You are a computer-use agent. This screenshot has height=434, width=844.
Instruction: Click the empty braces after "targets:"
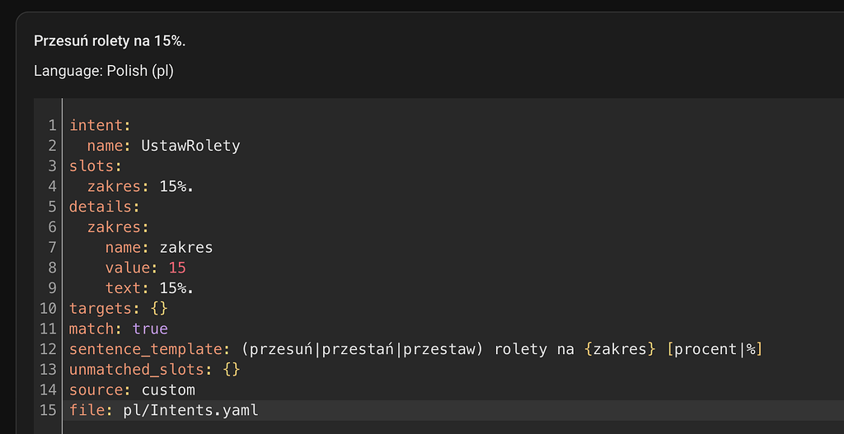(x=159, y=308)
